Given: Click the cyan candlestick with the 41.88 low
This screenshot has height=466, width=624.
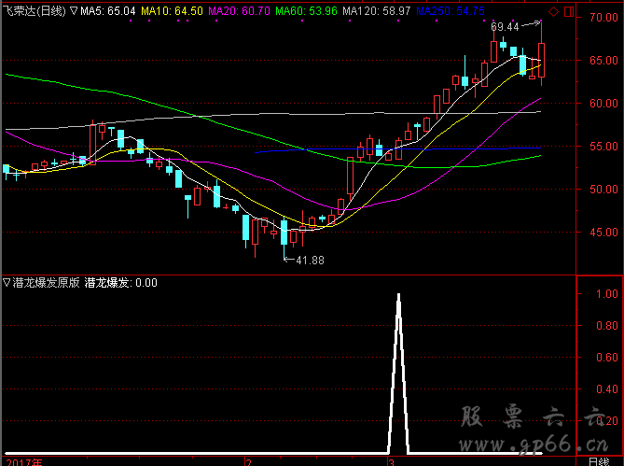Looking at the screenshot, I should click(284, 233).
